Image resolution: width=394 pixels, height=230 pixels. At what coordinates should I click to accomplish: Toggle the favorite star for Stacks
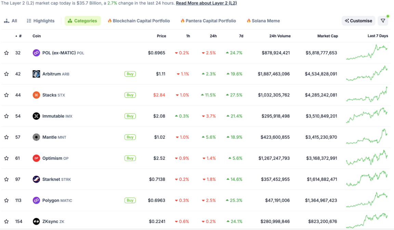[x=6, y=95]
